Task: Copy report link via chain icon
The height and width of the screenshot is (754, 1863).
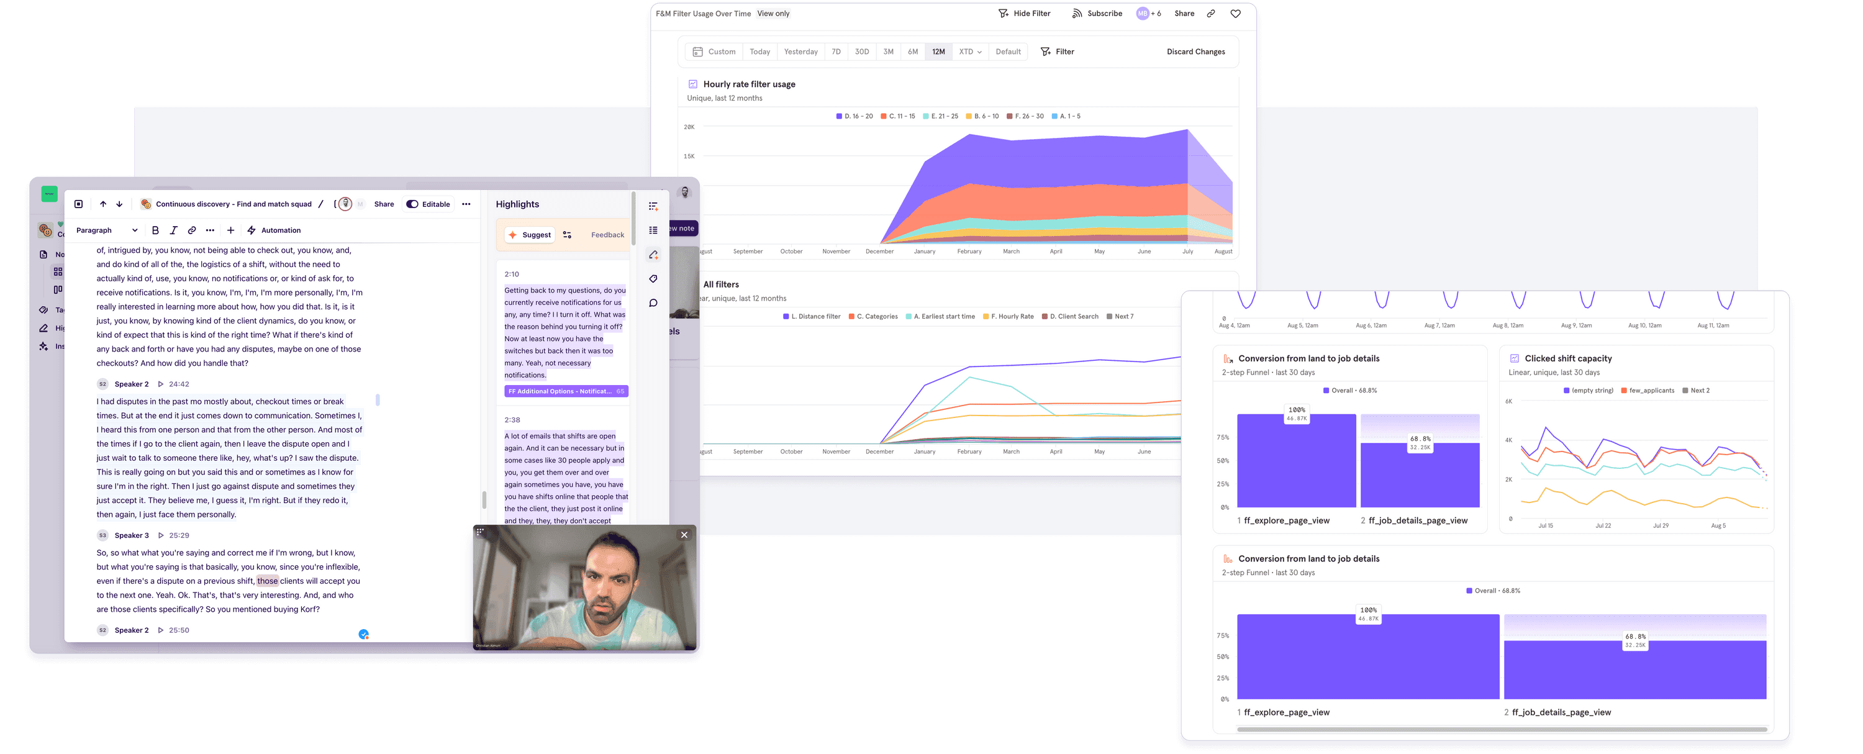Action: pos(1211,14)
